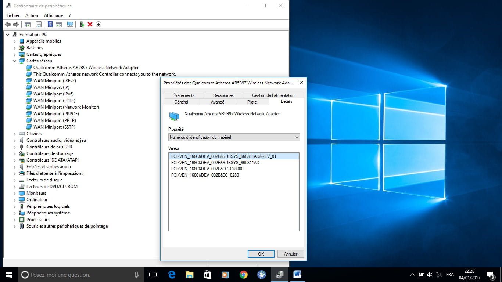
Task: Open the Affichage menu
Action: [x=53, y=15]
